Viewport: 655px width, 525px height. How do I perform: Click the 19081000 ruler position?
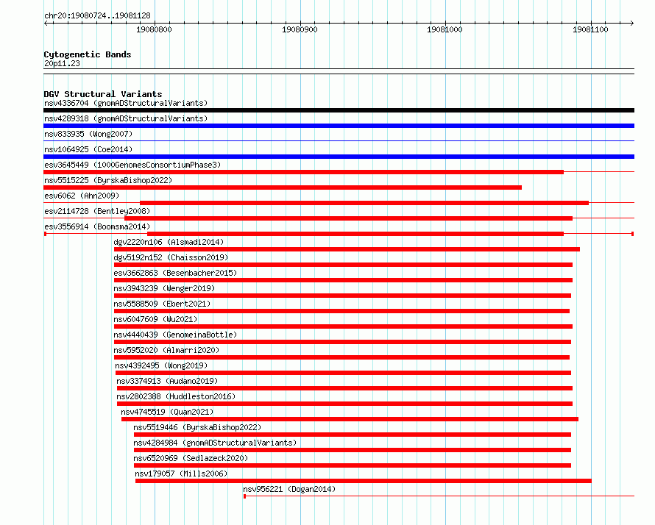pos(445,29)
